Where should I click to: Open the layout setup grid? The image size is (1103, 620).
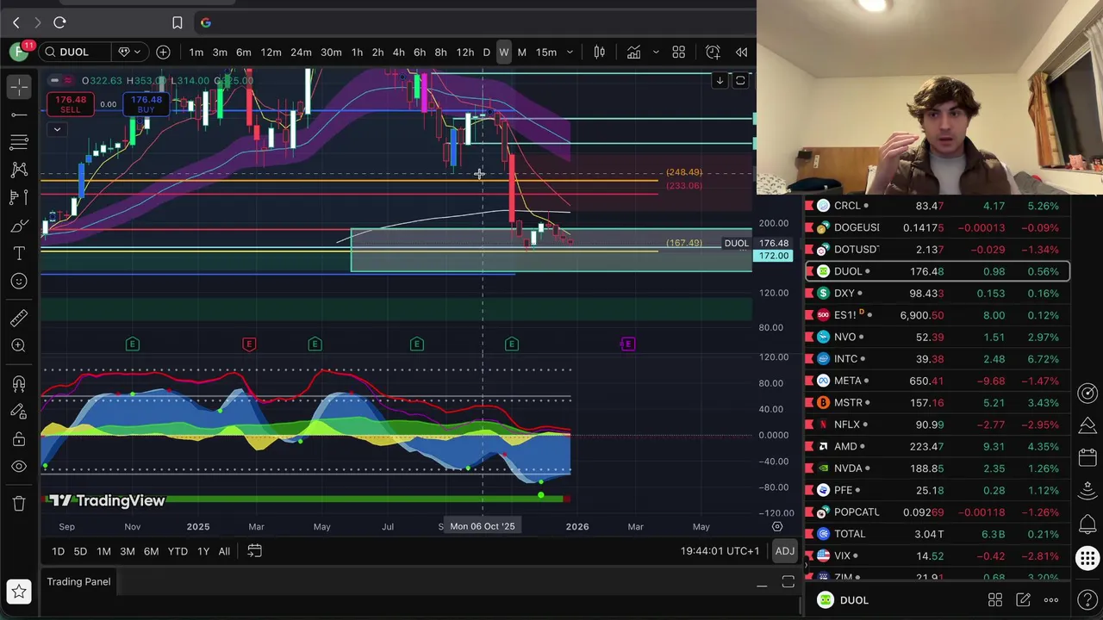pos(678,53)
